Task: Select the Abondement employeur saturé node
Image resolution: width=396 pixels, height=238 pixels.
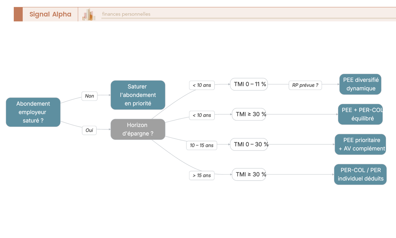Action: [x=33, y=112]
